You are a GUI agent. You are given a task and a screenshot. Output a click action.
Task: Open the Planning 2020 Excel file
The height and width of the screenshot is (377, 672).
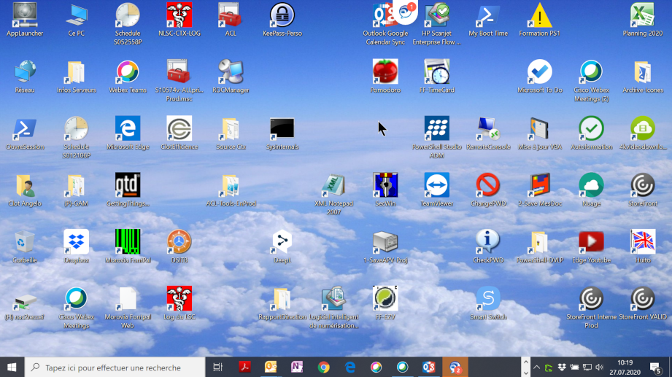tap(642, 20)
